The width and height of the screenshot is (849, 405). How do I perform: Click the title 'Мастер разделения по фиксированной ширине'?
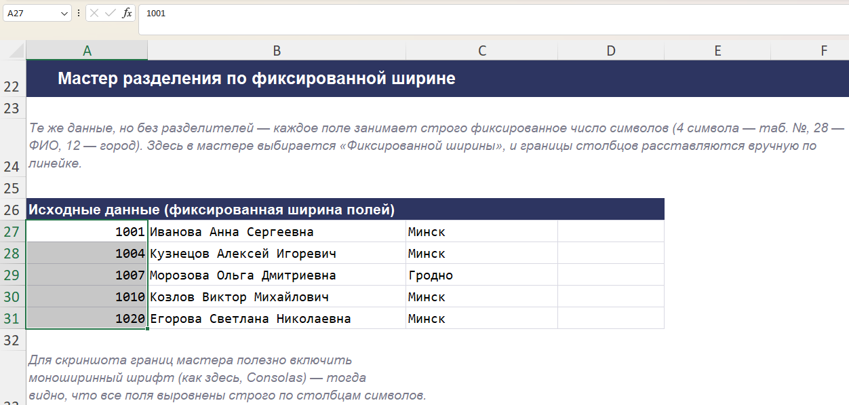click(x=256, y=79)
